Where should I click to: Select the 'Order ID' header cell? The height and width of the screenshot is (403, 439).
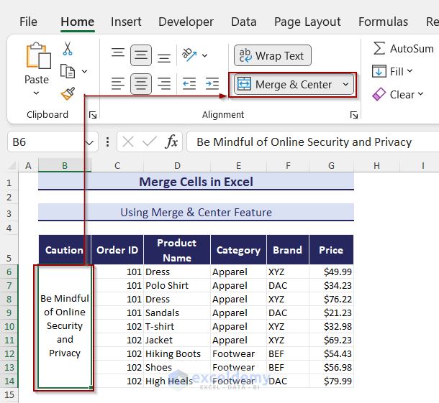click(x=117, y=250)
